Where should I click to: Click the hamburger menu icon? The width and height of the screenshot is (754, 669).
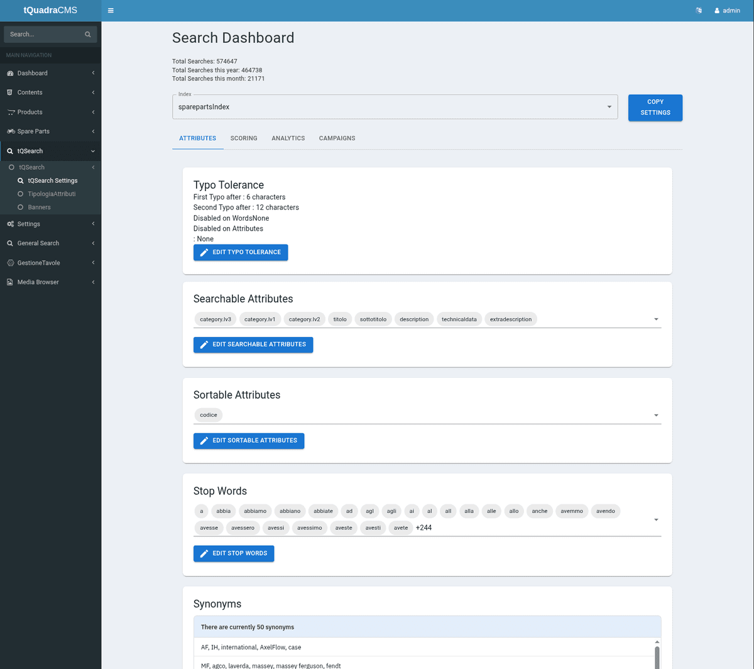coord(111,10)
